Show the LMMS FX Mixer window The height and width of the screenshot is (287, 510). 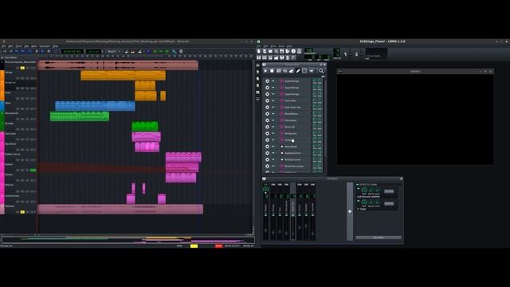[x=282, y=57]
